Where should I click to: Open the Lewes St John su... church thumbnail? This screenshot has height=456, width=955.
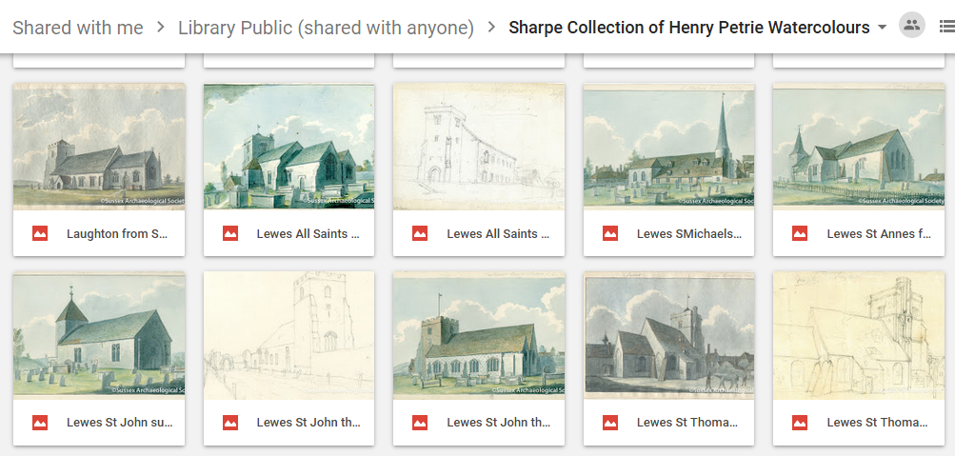99,335
